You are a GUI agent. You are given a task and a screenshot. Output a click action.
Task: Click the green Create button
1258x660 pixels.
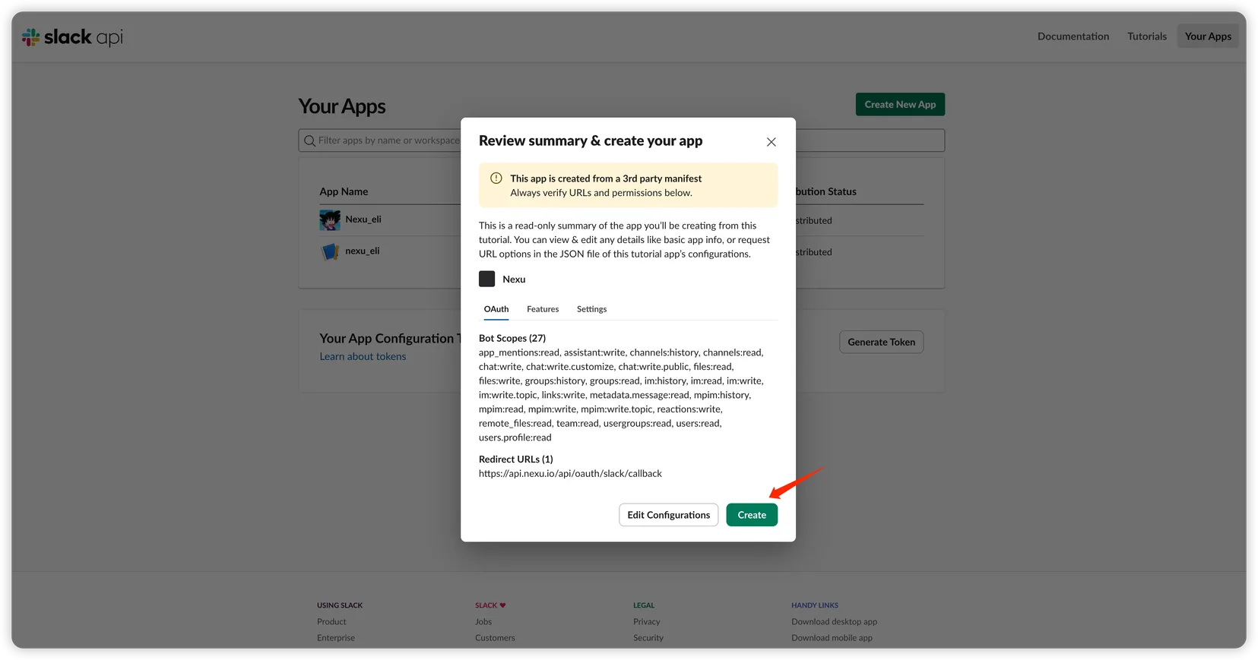coord(752,515)
